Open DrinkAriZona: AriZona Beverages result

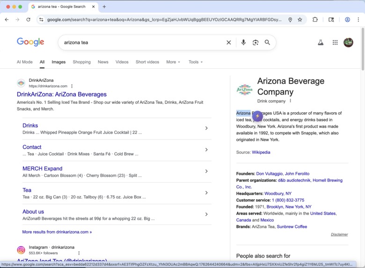point(62,94)
